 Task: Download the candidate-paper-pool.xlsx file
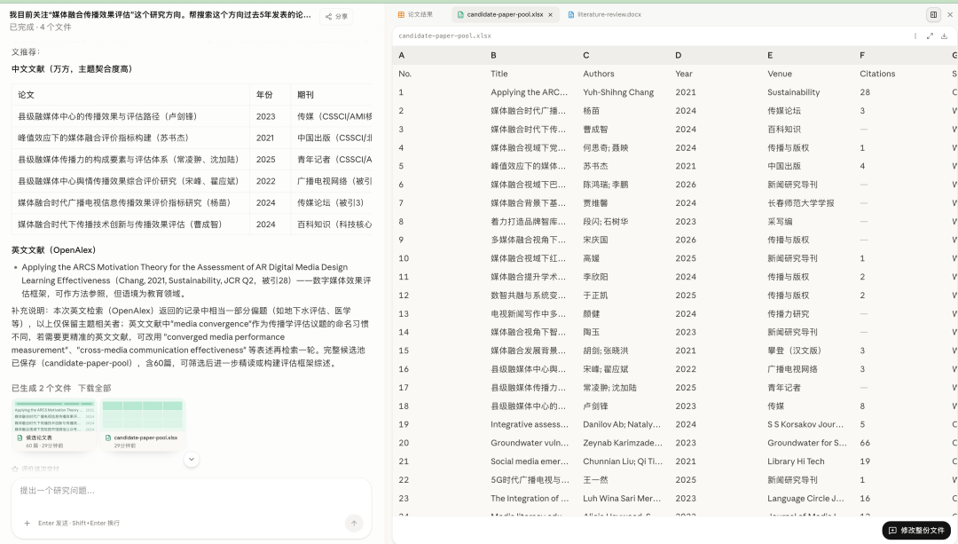pyautogui.click(x=945, y=36)
